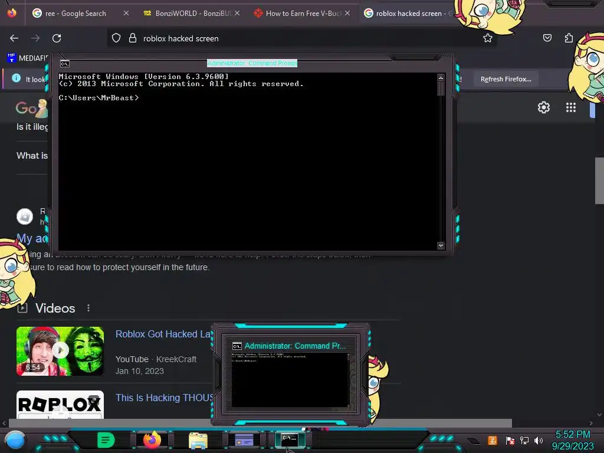604x453 pixels.
Task: Save to Pocket icon in Firefox toolbar
Action: [x=547, y=38]
